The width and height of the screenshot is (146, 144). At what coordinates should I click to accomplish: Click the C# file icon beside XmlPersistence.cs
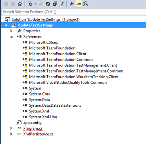pos(19,134)
